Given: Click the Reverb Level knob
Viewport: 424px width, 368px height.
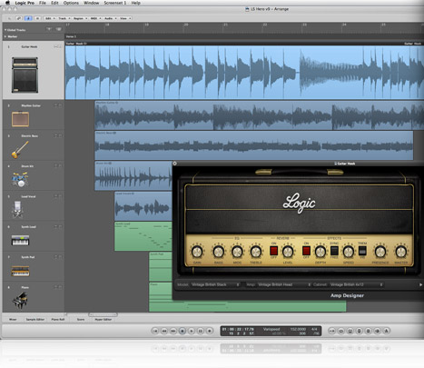Looking at the screenshot, I should coord(288,252).
